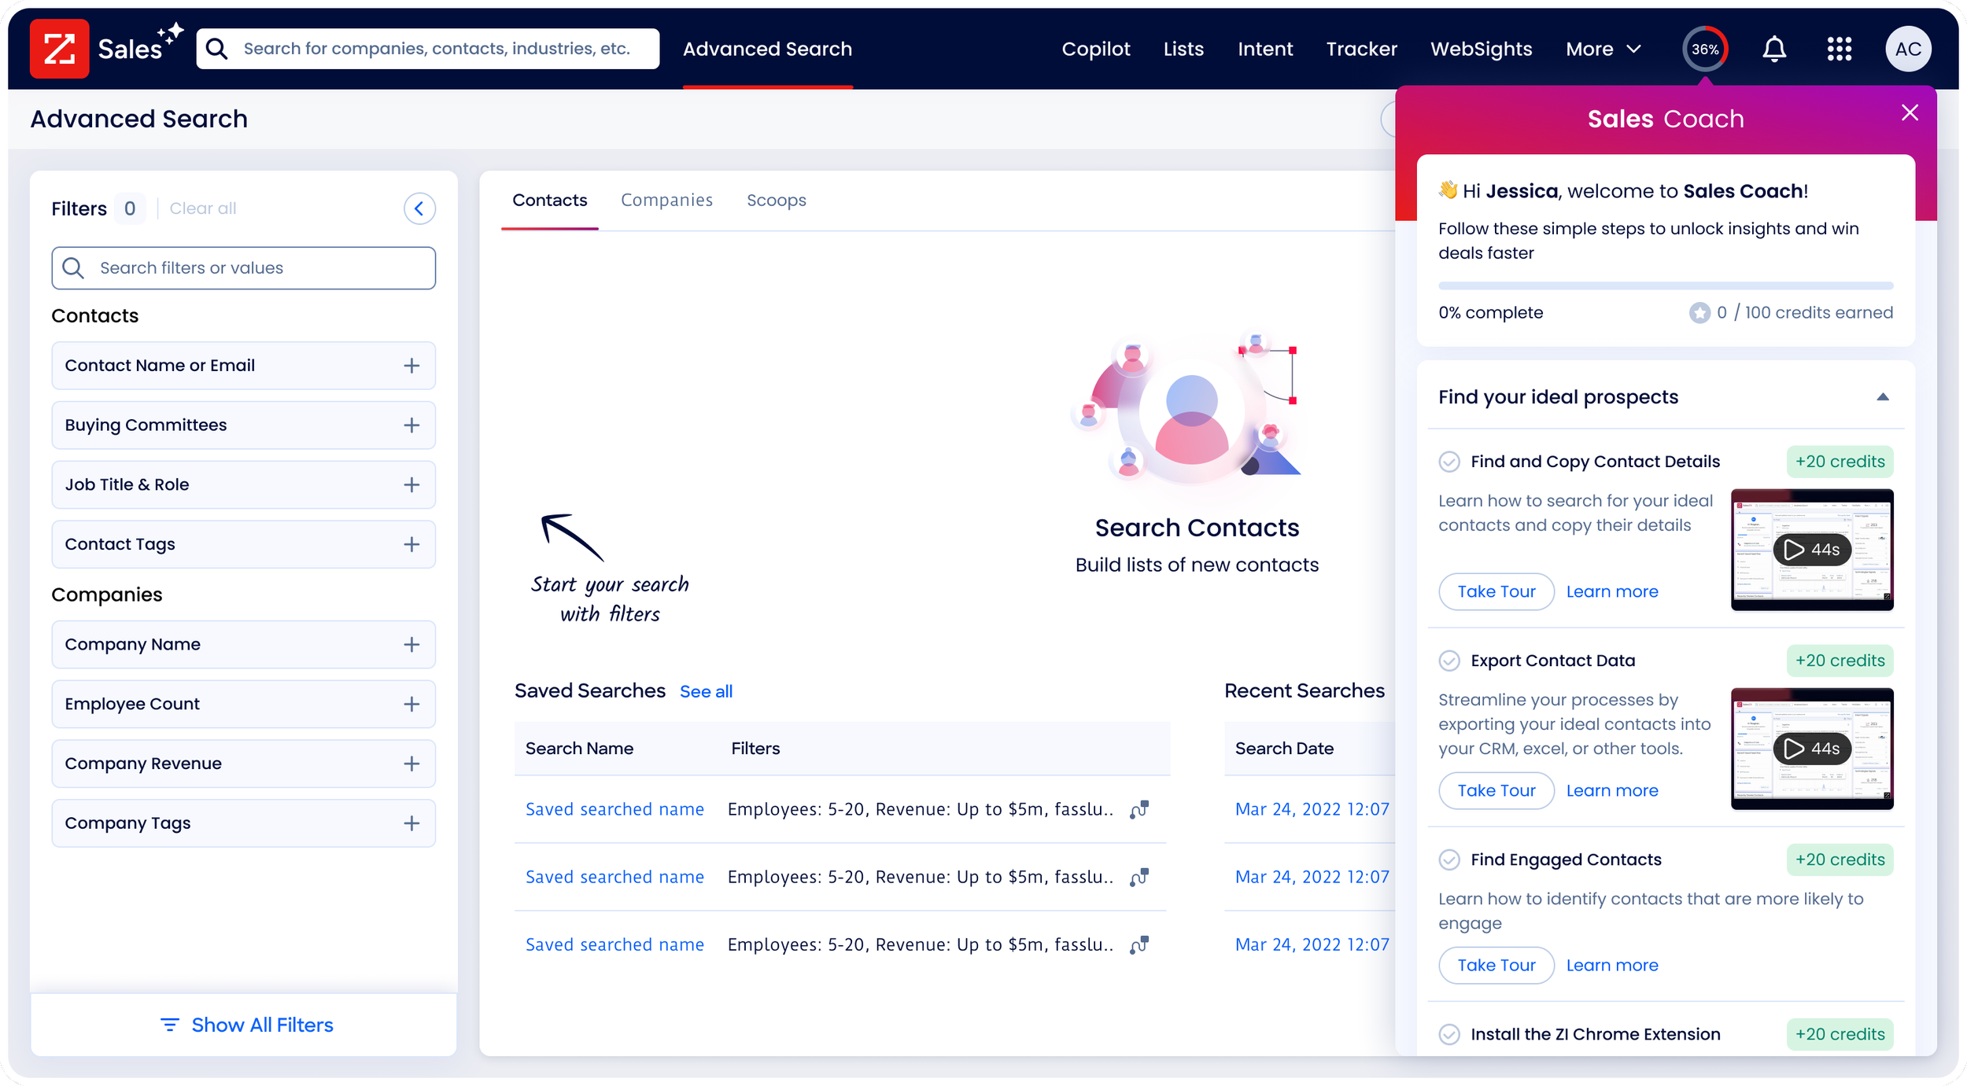Close the Sales Coach panel
This screenshot has width=1967, height=1086.
[x=1909, y=112]
